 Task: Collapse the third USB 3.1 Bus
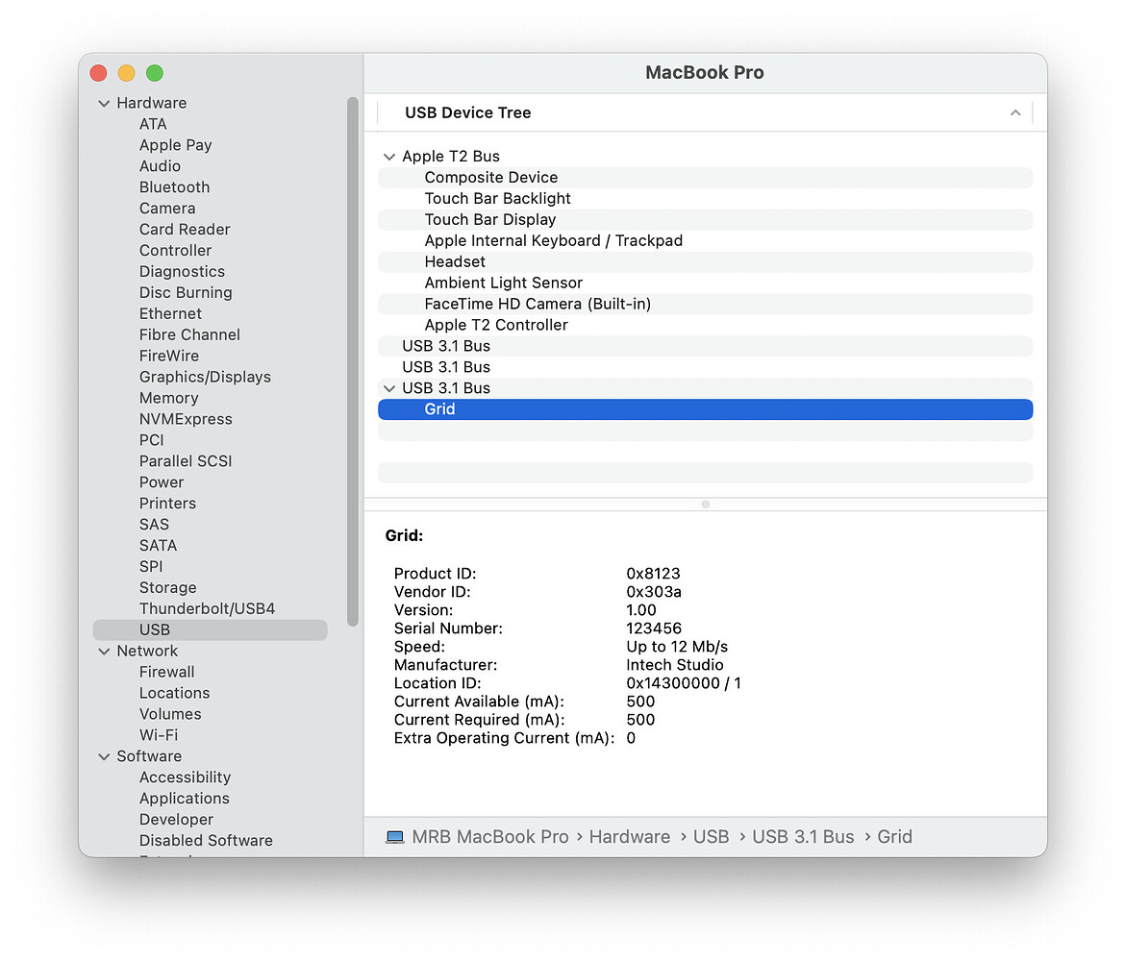[389, 388]
